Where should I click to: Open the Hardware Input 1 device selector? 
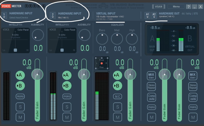[4, 15]
